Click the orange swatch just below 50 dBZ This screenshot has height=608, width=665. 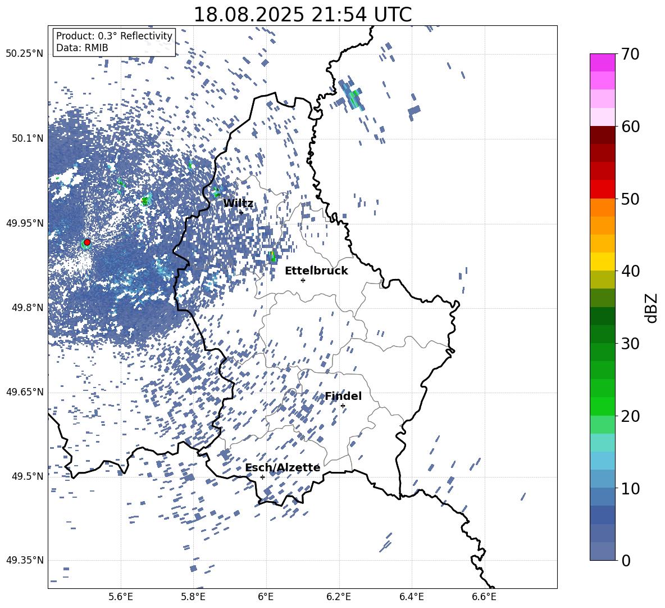pos(602,208)
